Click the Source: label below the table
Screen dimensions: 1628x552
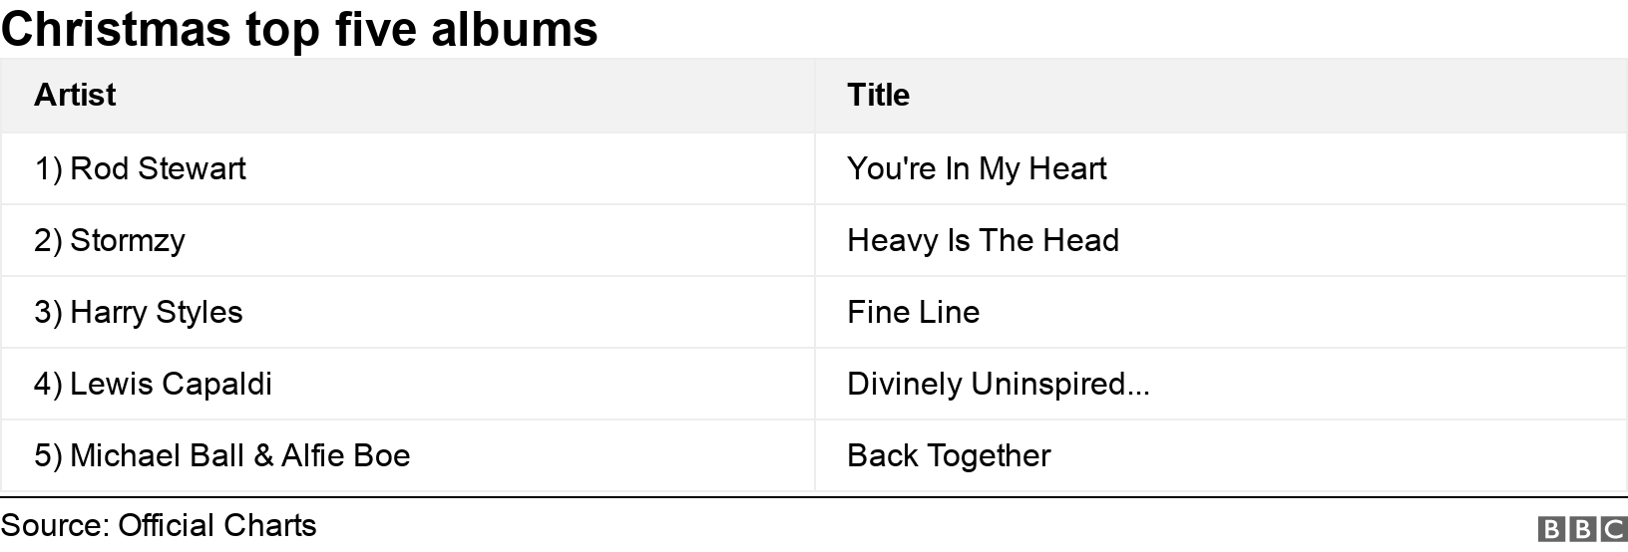point(55,525)
